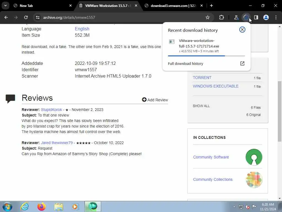Open Windows Explorer folder from taskbar
Image resolution: width=282 pixels, height=212 pixels.
click(x=59, y=207)
